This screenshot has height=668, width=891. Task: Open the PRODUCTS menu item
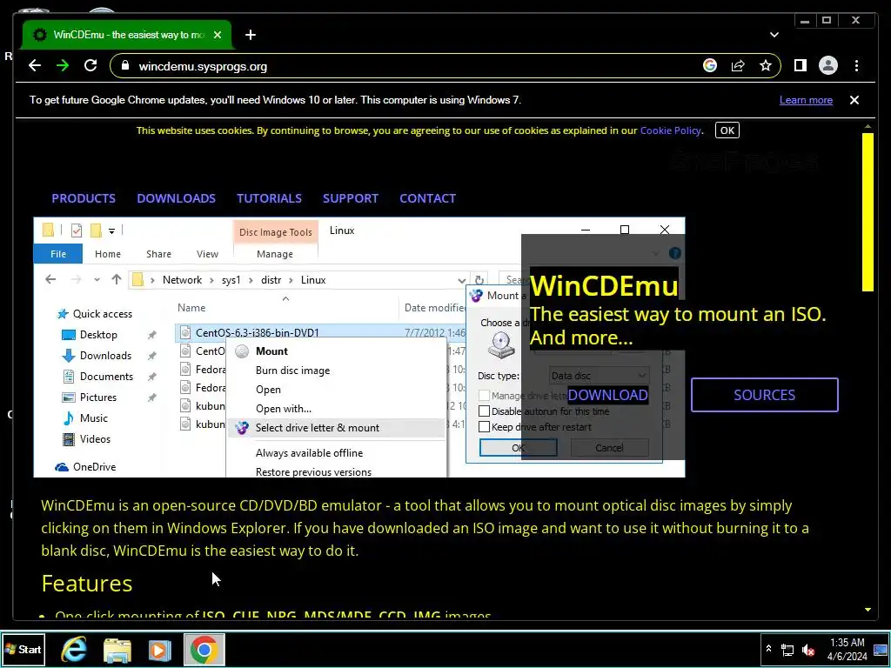(x=84, y=198)
